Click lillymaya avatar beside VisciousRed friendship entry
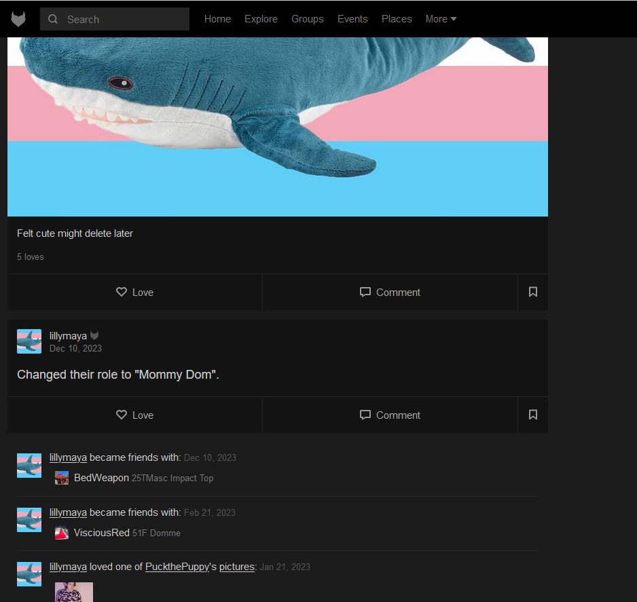Image resolution: width=637 pixels, height=602 pixels. coord(29,520)
